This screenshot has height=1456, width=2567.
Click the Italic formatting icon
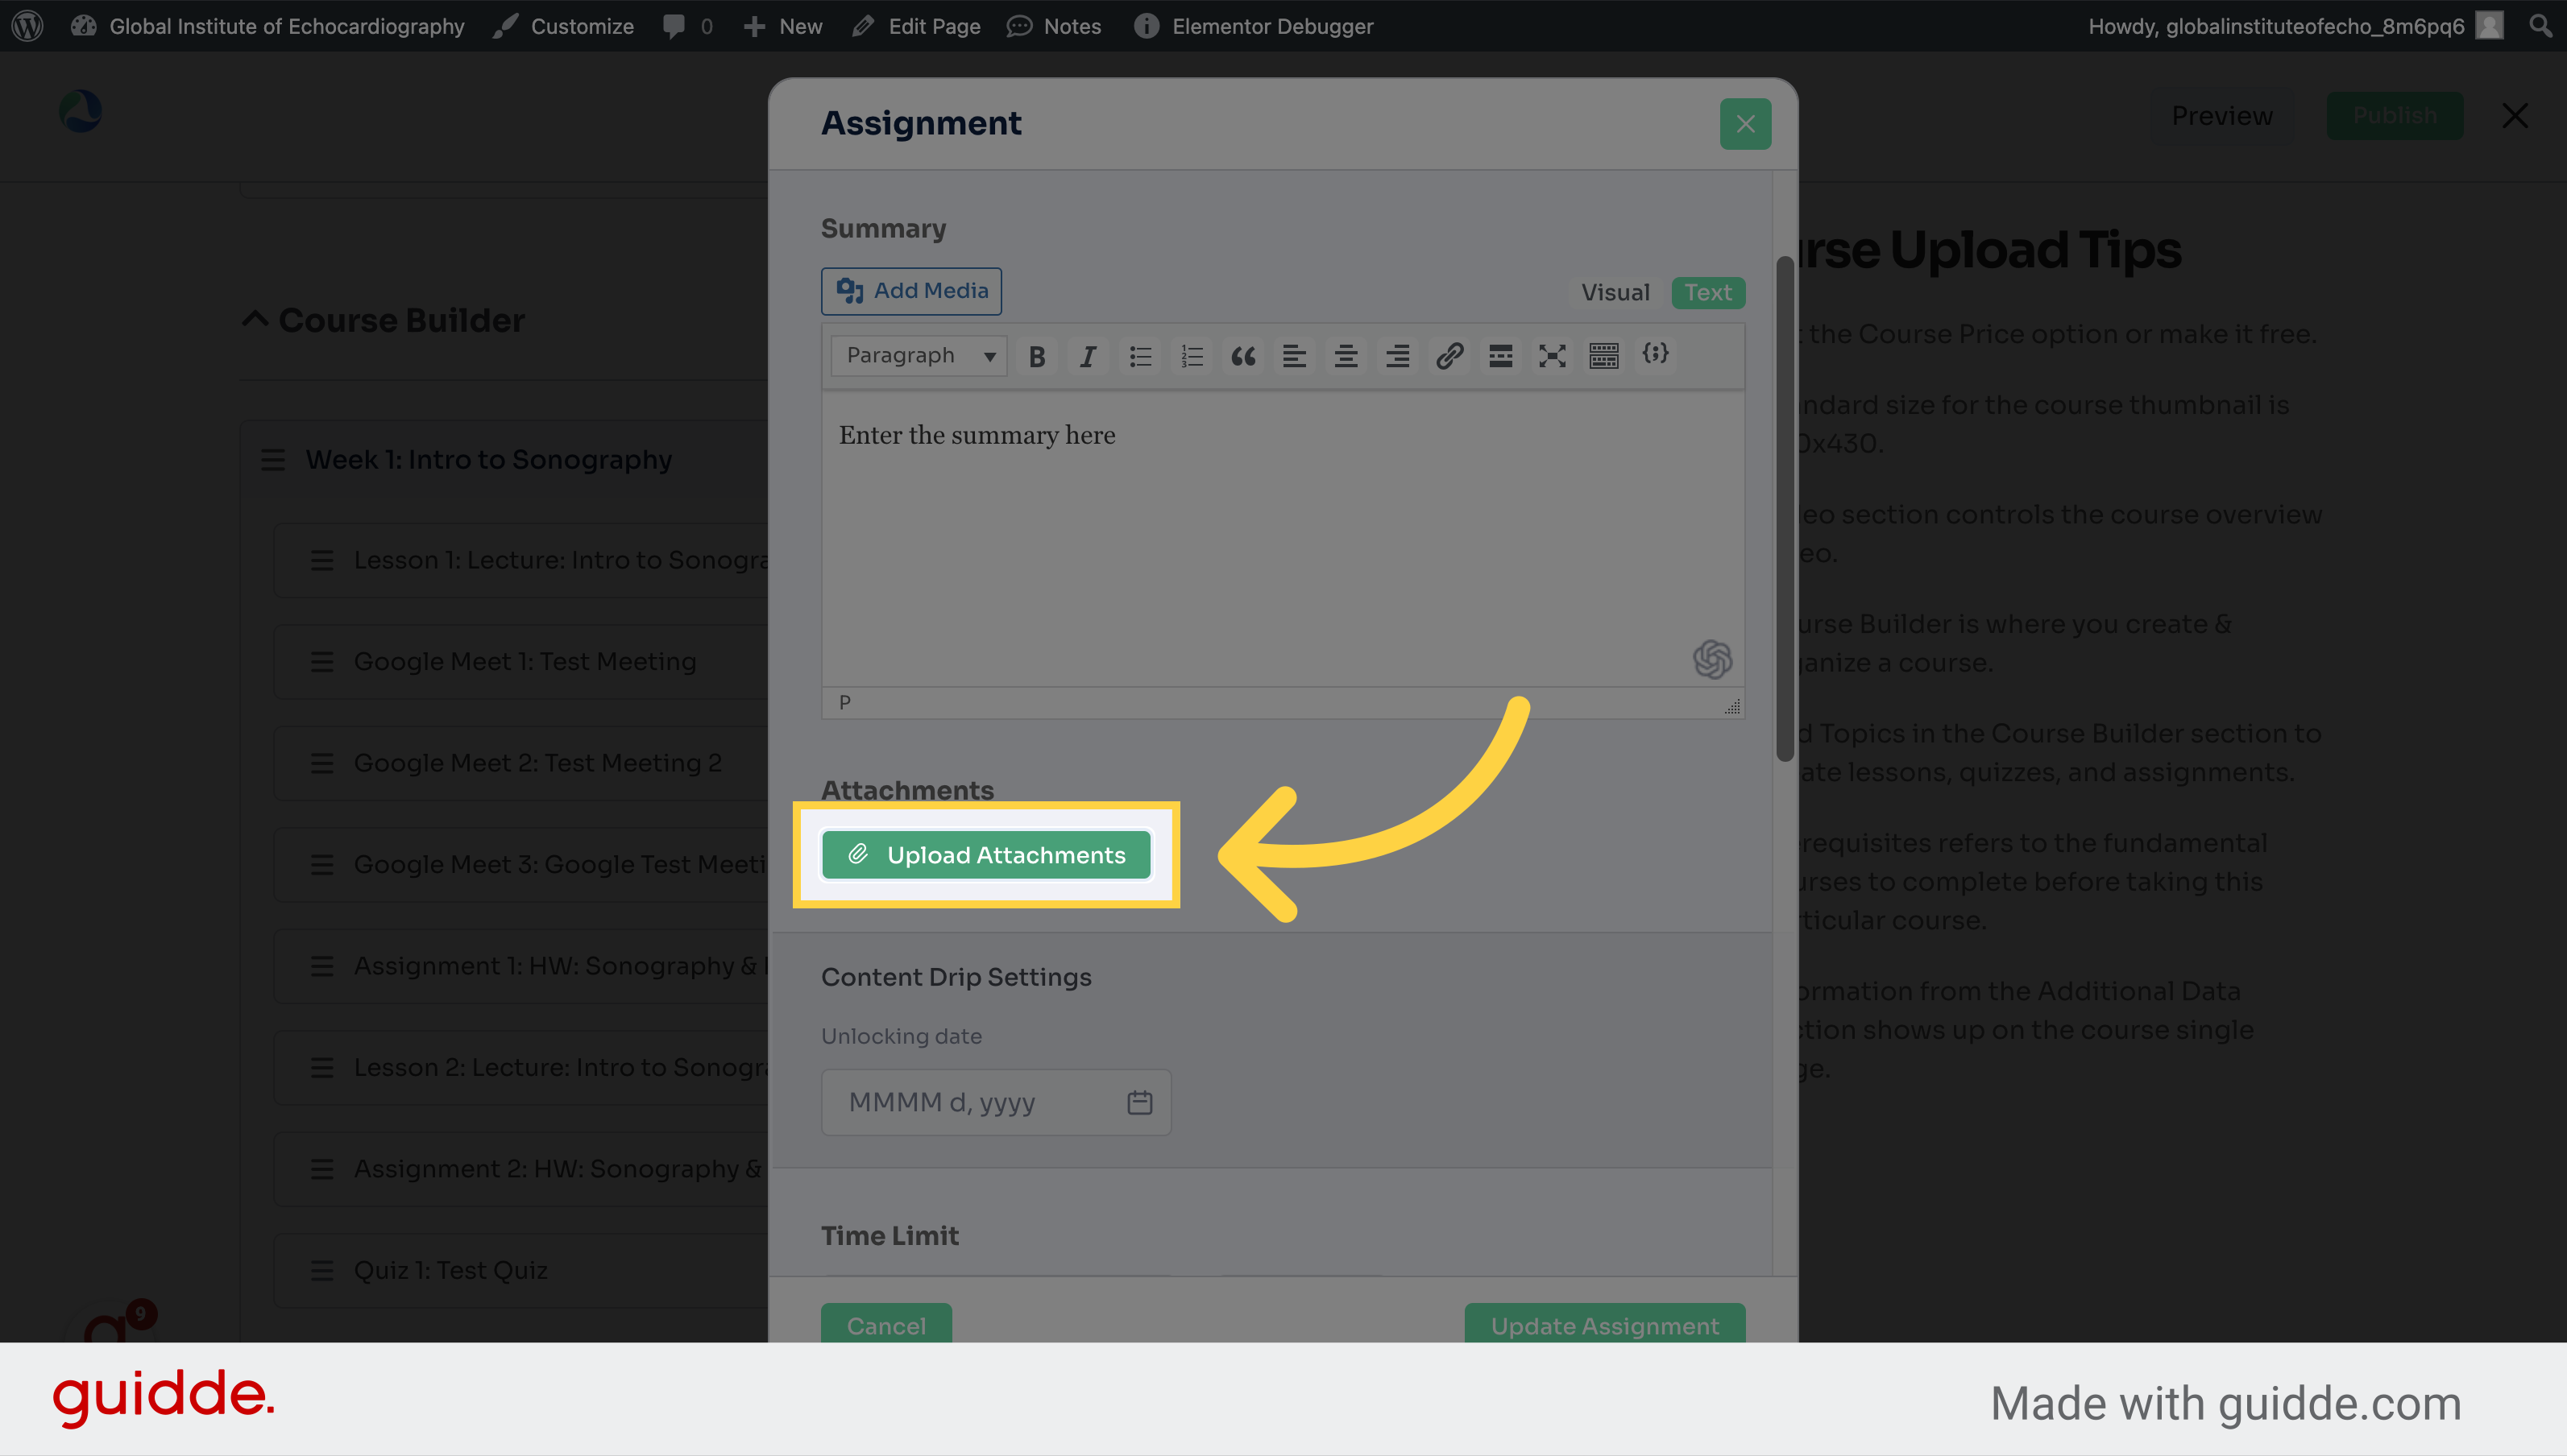click(1086, 354)
